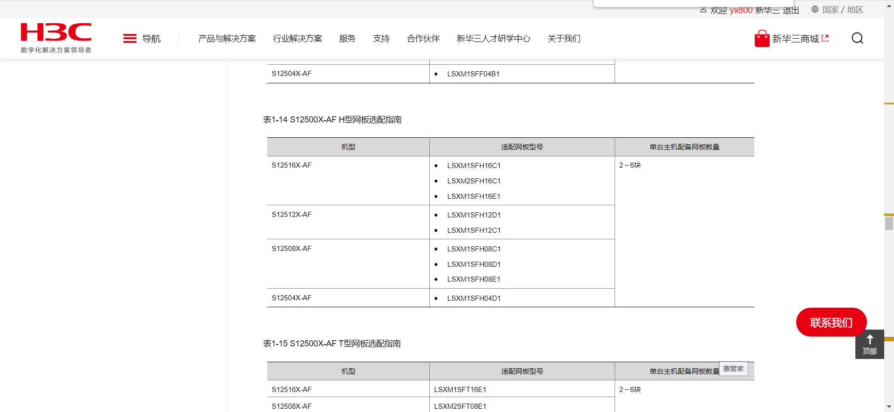
Task: Click the user profile icon beside welcome text
Action: [x=703, y=10]
